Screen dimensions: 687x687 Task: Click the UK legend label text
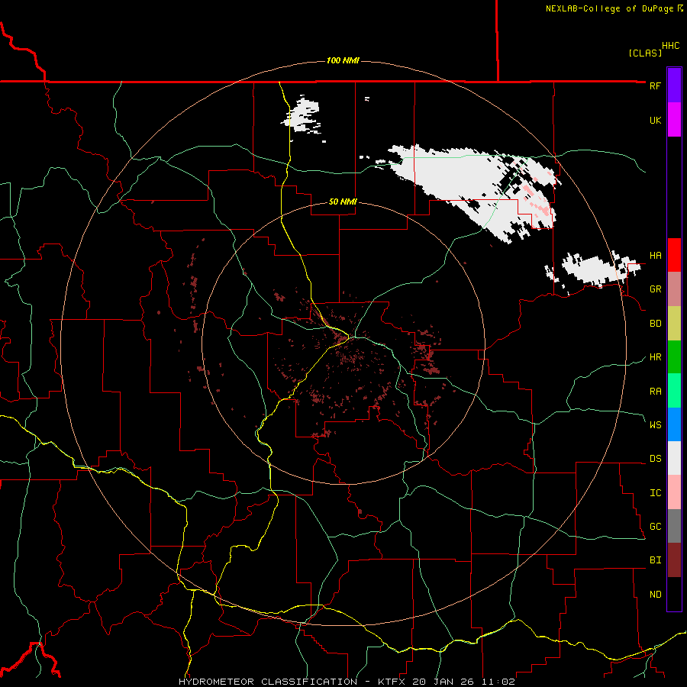[x=655, y=120]
